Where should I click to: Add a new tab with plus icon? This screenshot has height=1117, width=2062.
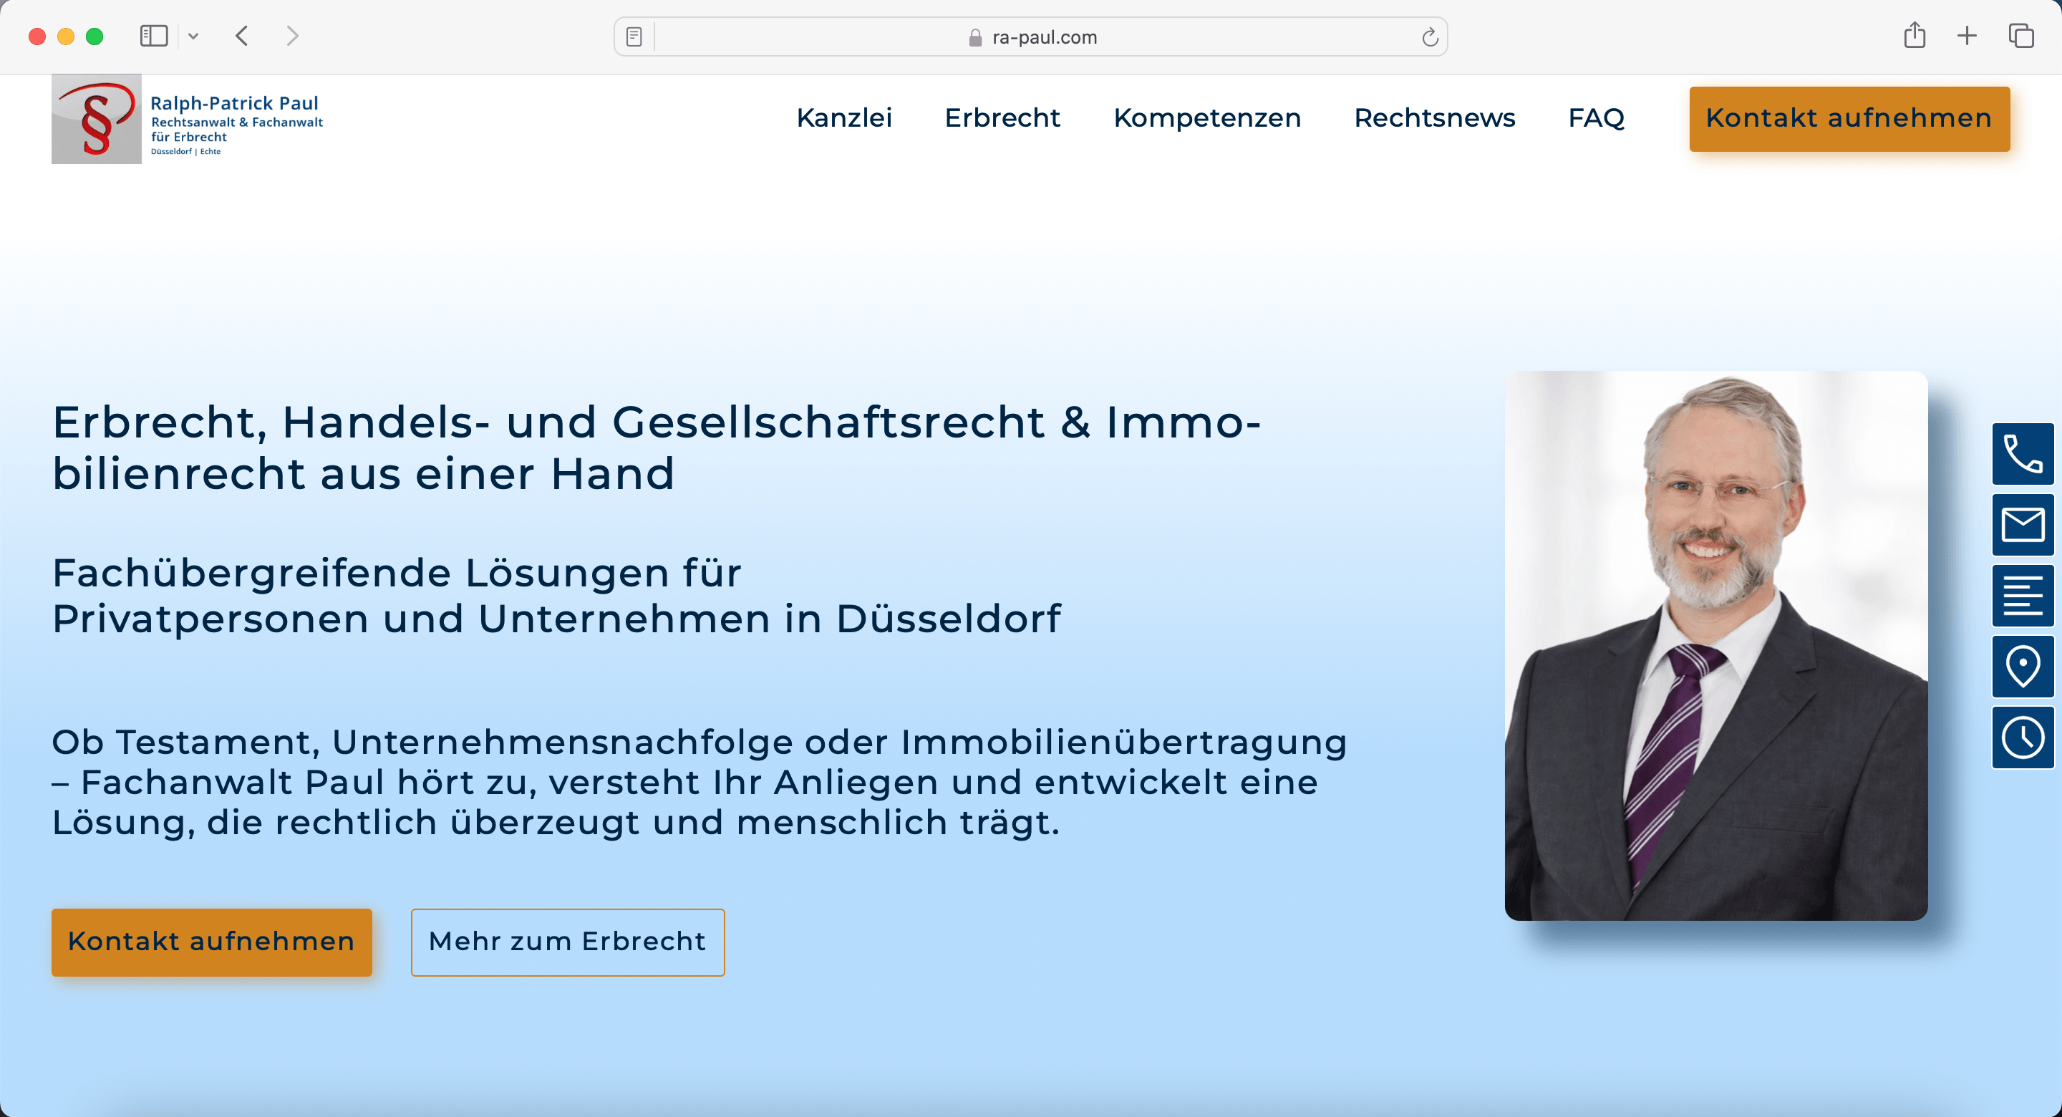(1967, 36)
